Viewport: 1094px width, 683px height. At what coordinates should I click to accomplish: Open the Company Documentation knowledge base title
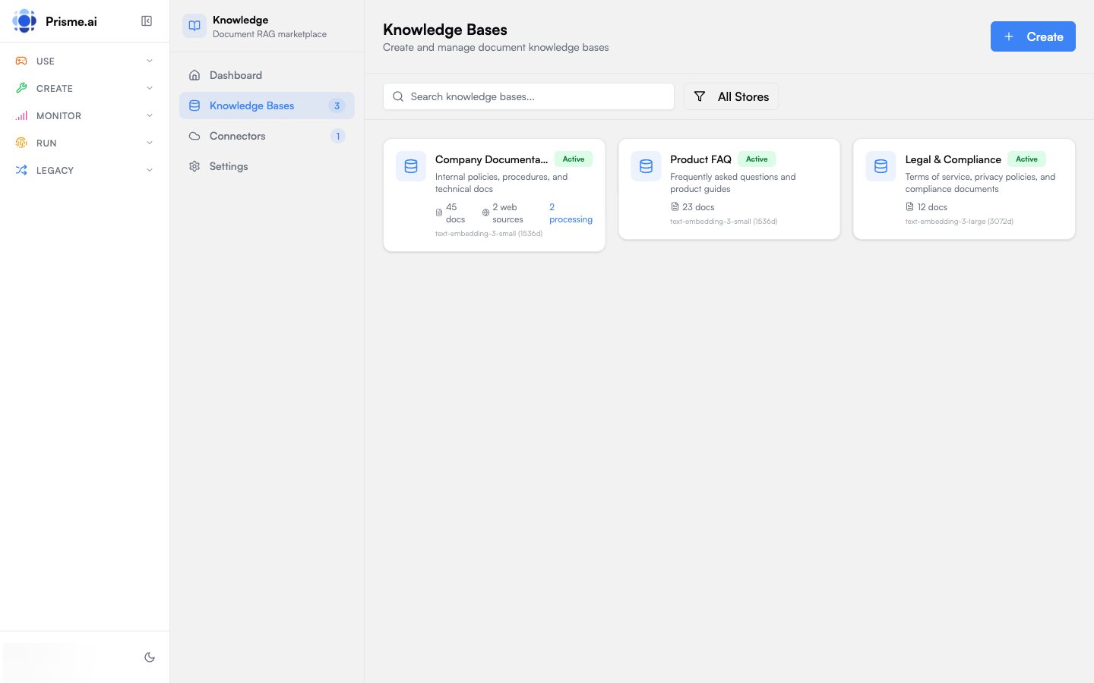point(492,159)
